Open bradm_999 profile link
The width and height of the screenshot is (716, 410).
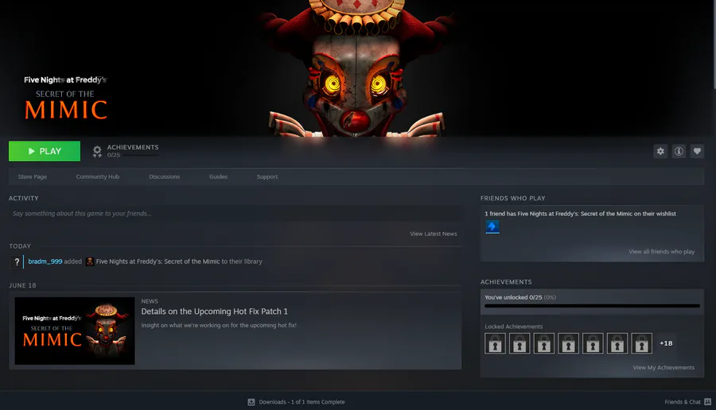(x=45, y=261)
